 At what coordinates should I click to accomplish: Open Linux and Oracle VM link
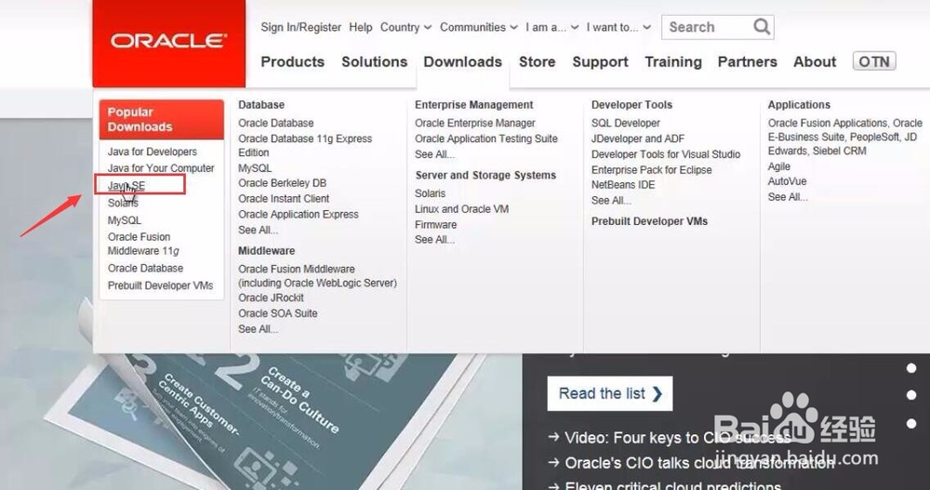pyautogui.click(x=461, y=209)
